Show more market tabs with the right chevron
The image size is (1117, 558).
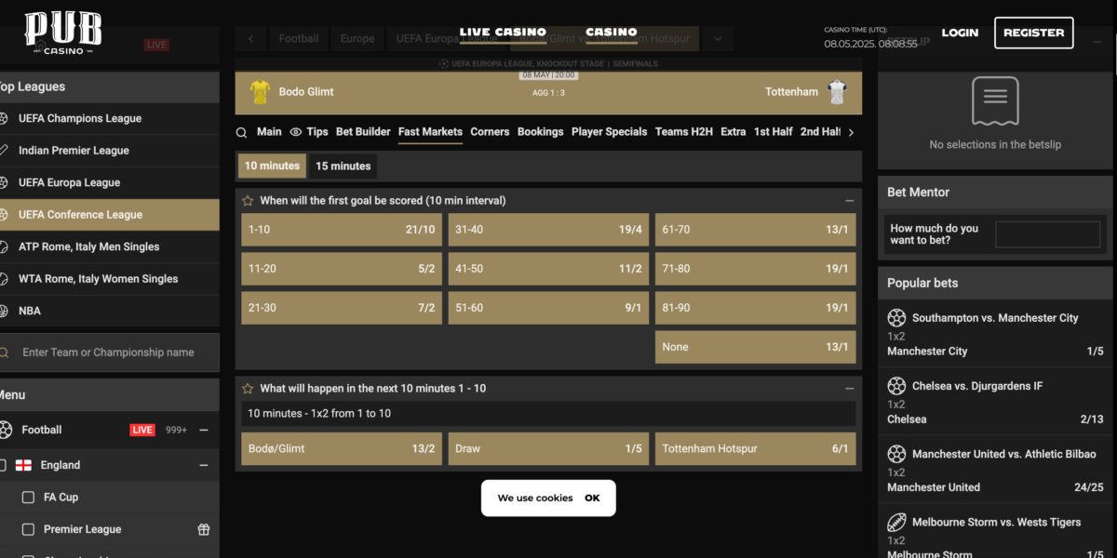pos(851,132)
